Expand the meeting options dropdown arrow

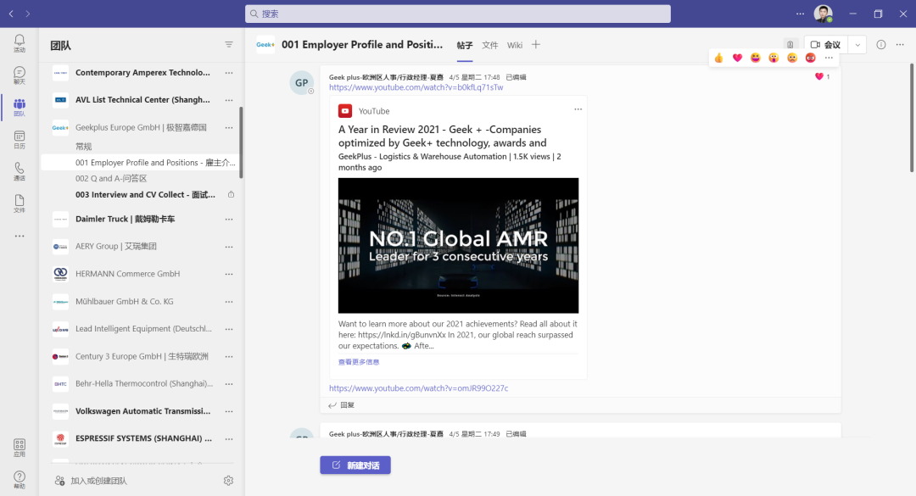tap(857, 44)
